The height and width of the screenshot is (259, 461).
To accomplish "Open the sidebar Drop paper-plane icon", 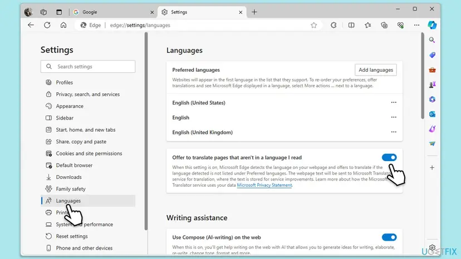I will (x=432, y=143).
